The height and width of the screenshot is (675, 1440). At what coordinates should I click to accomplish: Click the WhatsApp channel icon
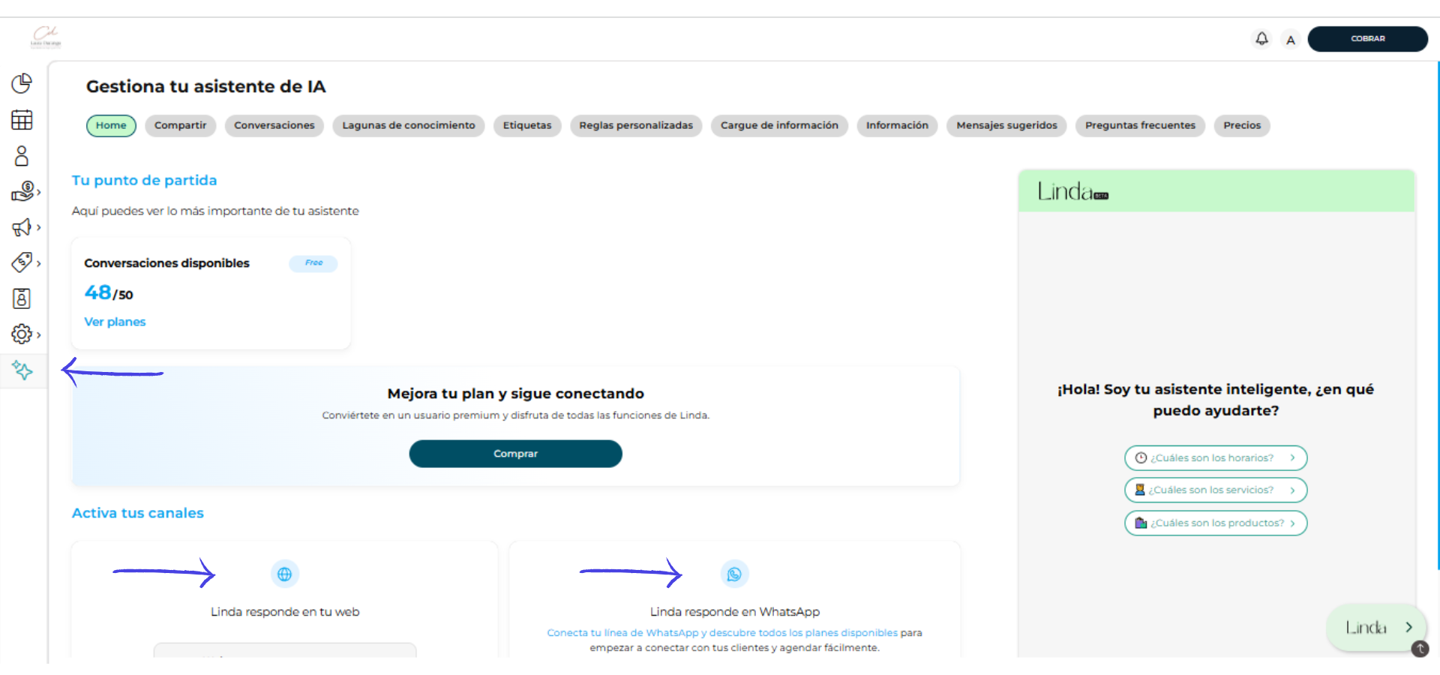[x=734, y=574]
